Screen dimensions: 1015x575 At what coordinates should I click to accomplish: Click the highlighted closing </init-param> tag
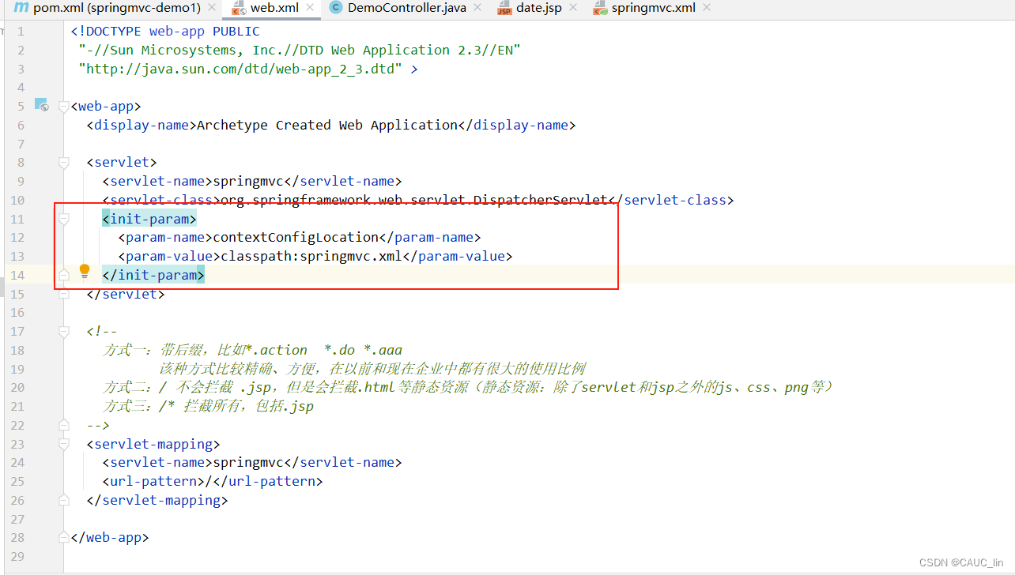(153, 275)
